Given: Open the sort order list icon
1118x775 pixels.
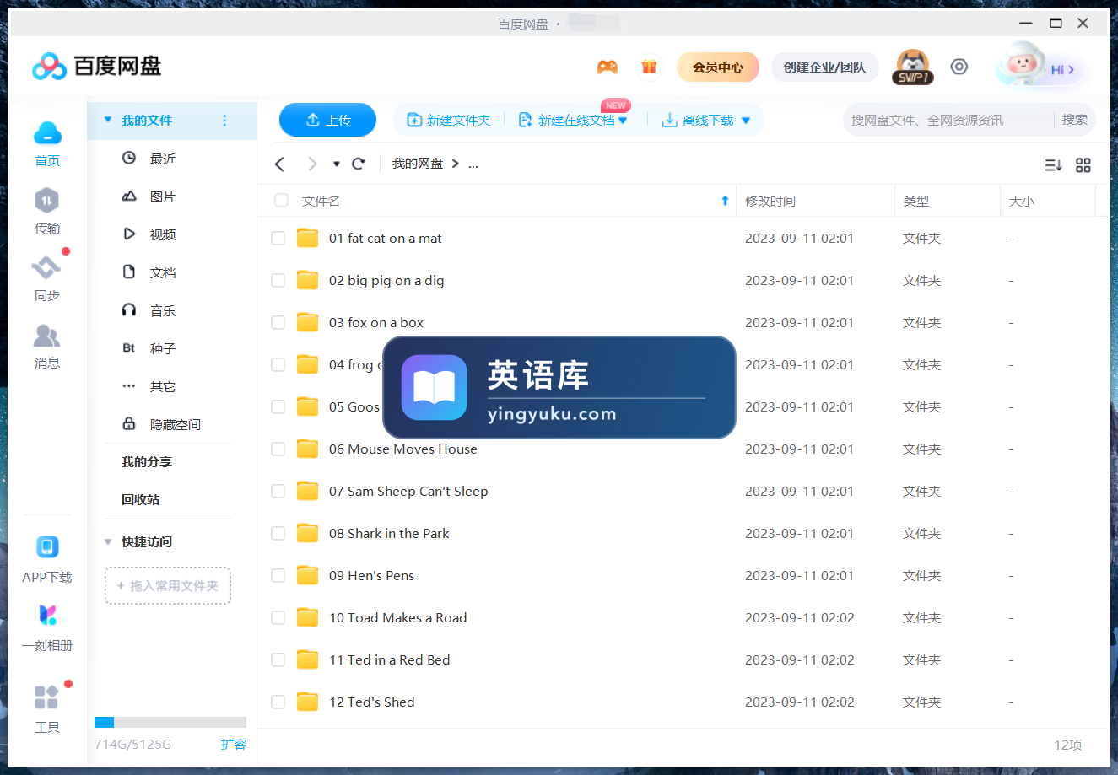Looking at the screenshot, I should point(1053,165).
